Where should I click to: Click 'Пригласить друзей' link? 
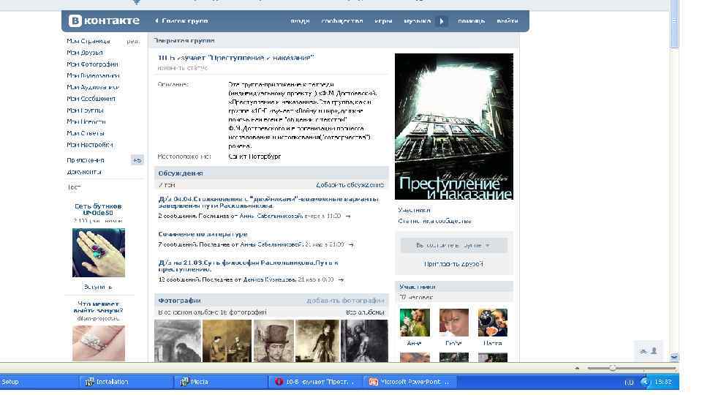click(x=453, y=264)
